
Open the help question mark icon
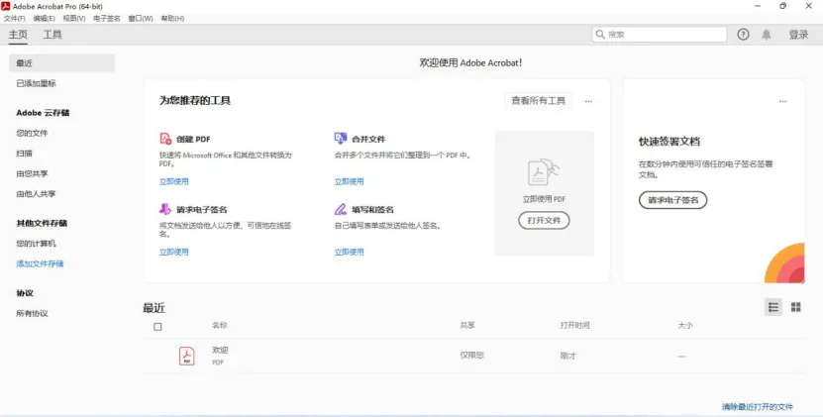[743, 35]
